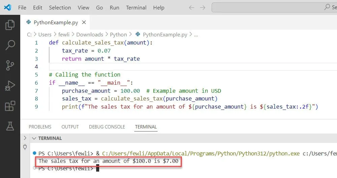The height and width of the screenshot is (178, 337).
Task: Go back with the left arrow
Action: 191,7
